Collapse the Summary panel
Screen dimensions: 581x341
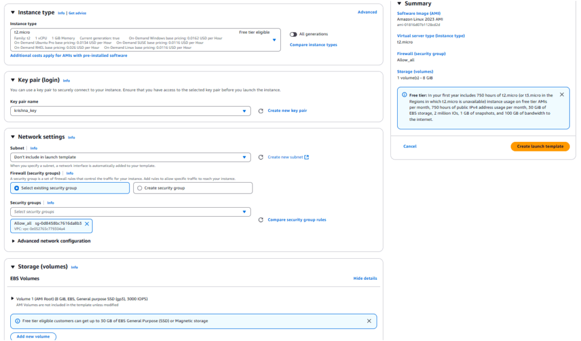[x=399, y=4]
